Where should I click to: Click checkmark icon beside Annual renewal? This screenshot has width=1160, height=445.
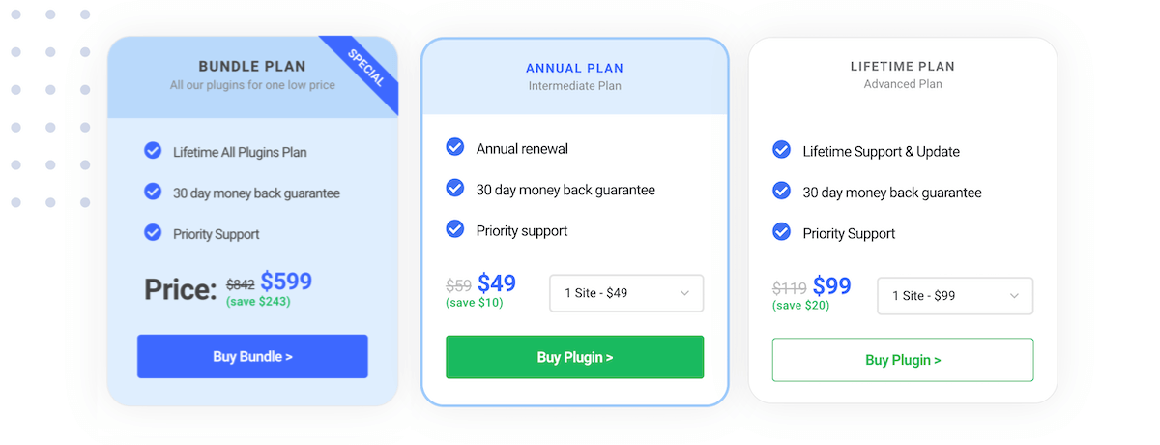point(455,147)
